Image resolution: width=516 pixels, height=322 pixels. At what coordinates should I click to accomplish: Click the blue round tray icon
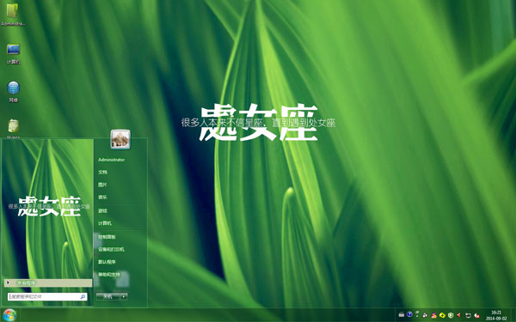409,314
